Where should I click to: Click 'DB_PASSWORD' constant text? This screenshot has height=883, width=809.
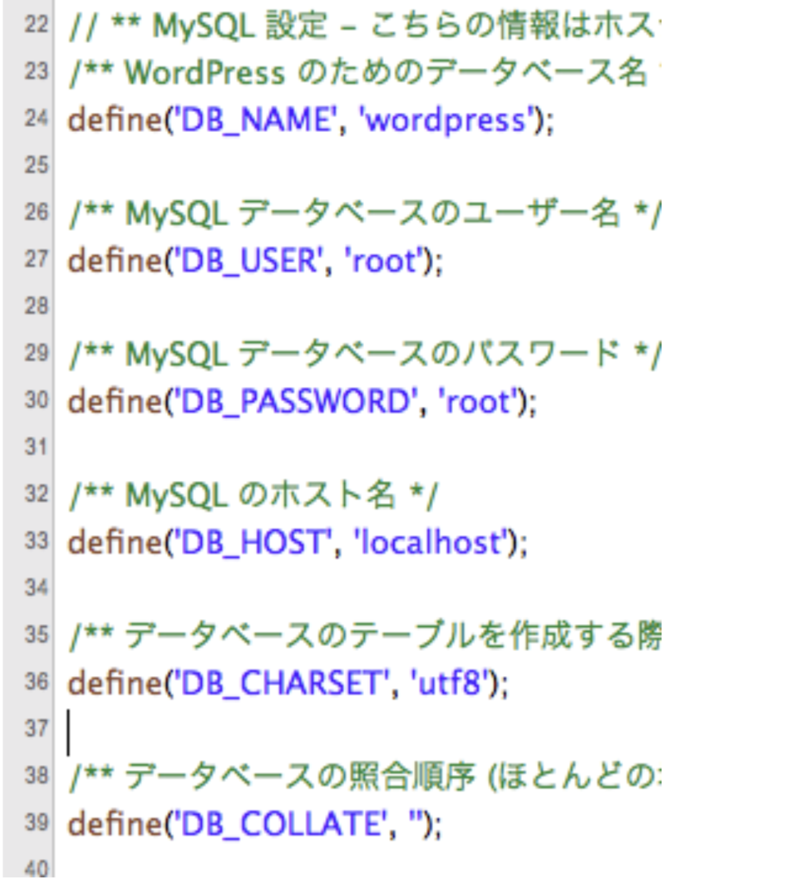tap(295, 402)
